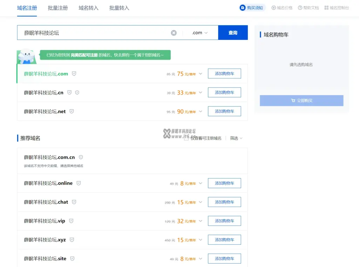Select the 薛眠羊科技论坛.chat domain name text
The width and height of the screenshot is (359, 267).
pos(46,202)
